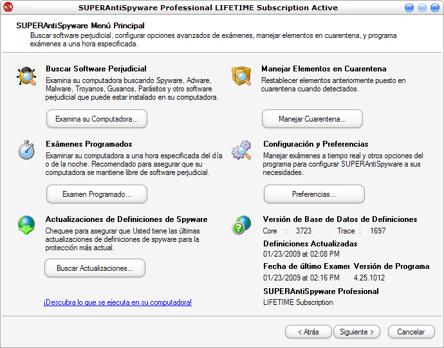Image resolution: width=444 pixels, height=348 pixels.
Task: Close the window using the title bar
Action: 434,8
